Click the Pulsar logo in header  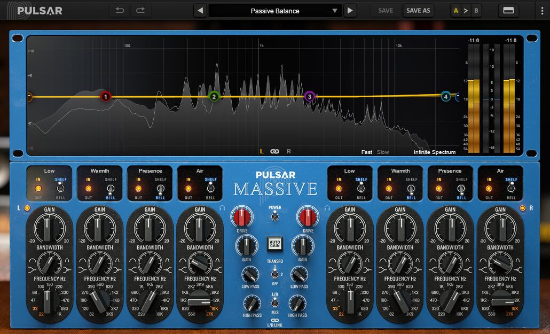pos(35,10)
